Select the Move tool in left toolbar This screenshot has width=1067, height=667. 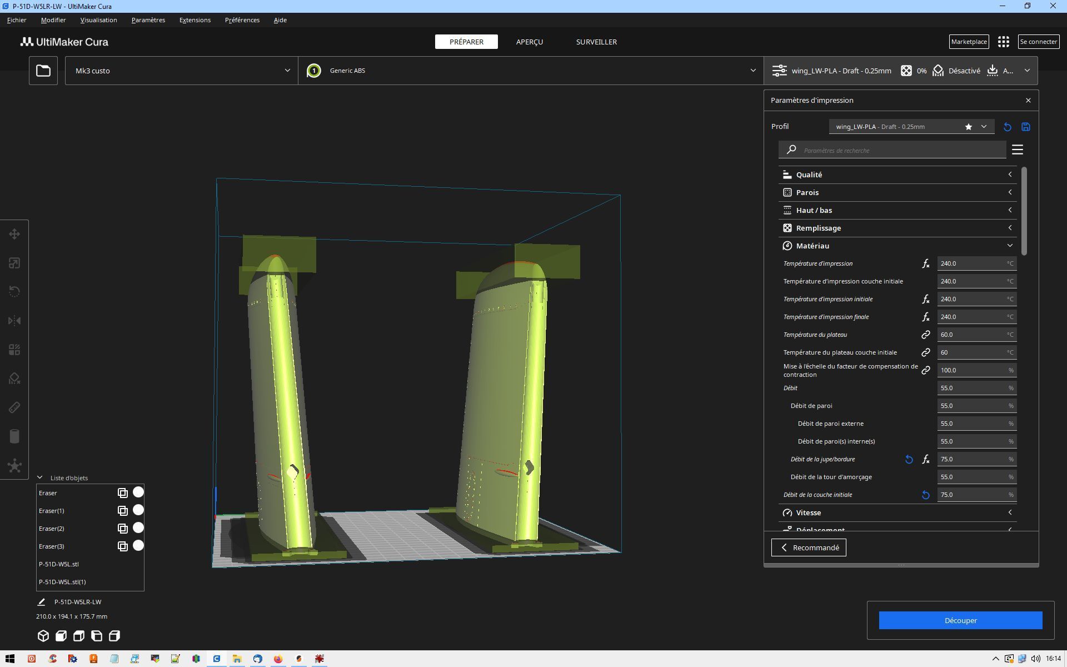pos(14,234)
